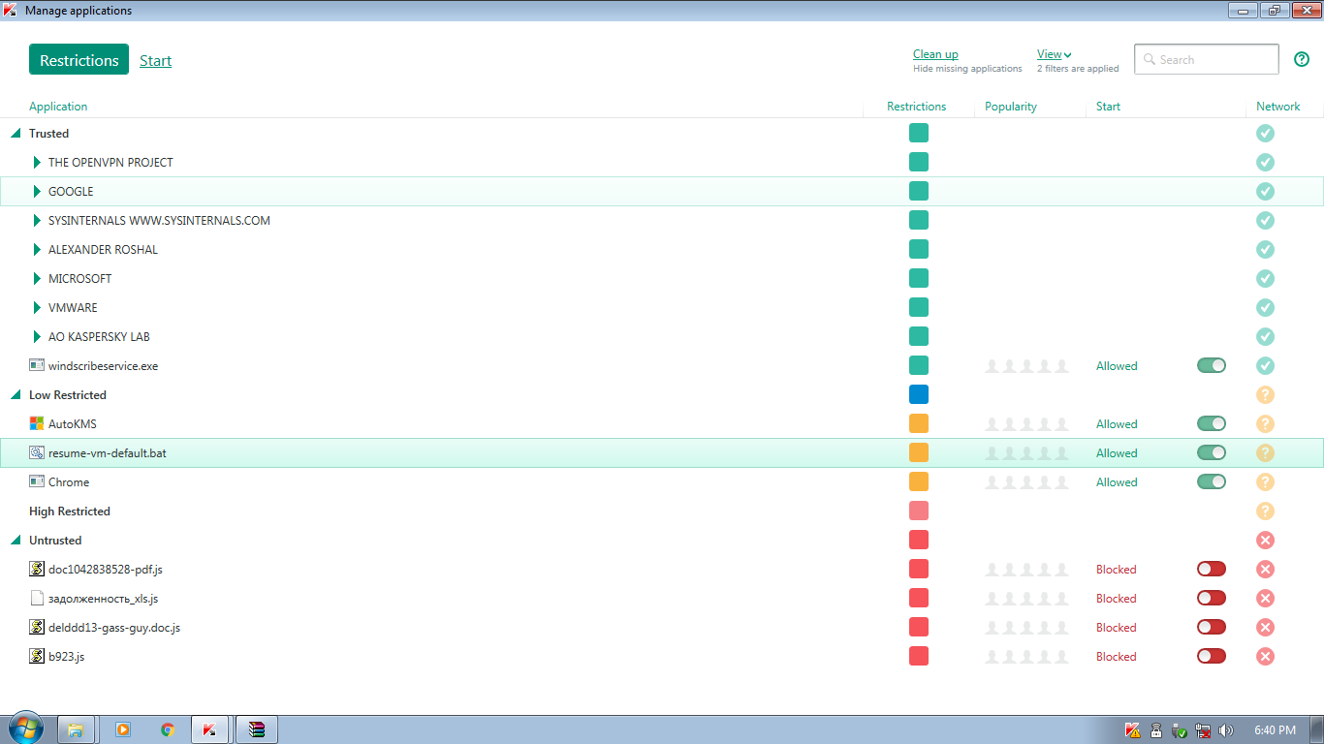This screenshot has width=1324, height=744.
Task: Click the High Restricted network question icon
Action: (1265, 511)
